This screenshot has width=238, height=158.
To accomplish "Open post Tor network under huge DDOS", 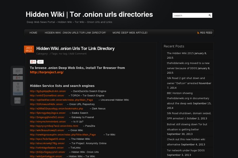I will (x=186, y=150).
